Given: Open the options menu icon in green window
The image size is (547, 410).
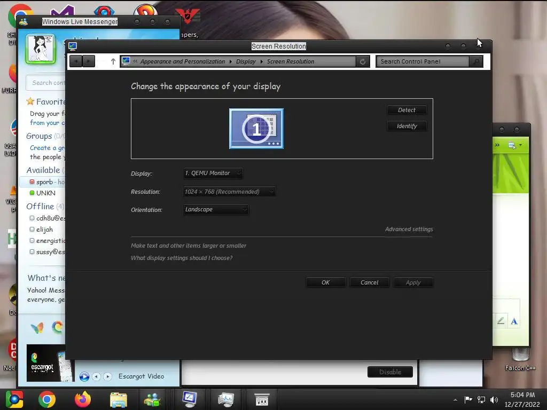Looking at the screenshot, I should click(514, 145).
